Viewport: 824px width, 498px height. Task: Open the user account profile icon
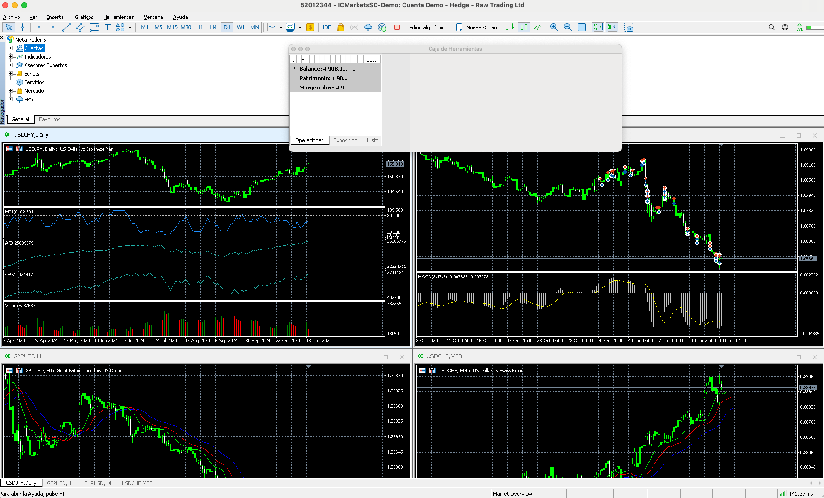[x=785, y=27]
